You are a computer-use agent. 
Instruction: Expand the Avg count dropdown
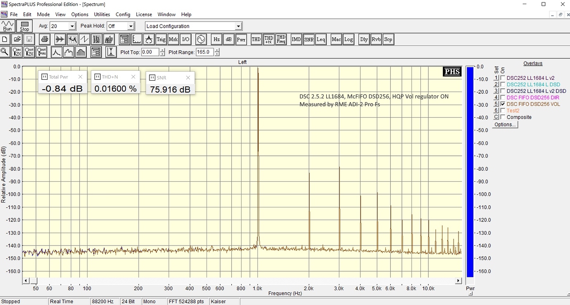click(x=72, y=26)
